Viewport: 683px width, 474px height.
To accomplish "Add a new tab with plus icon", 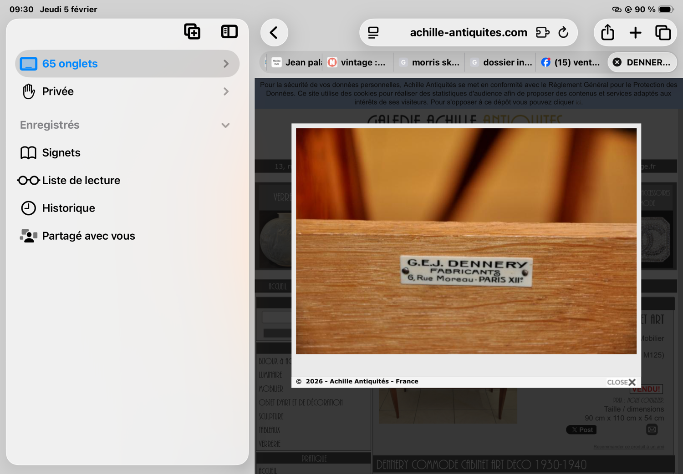I will 635,32.
